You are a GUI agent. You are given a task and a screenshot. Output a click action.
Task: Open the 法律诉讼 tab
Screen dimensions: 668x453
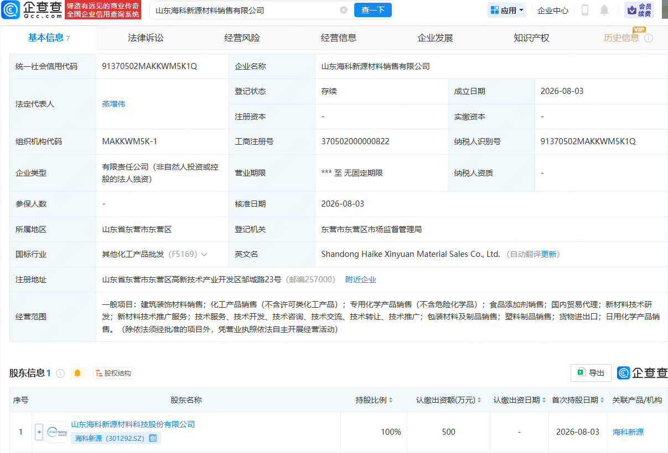pyautogui.click(x=146, y=38)
